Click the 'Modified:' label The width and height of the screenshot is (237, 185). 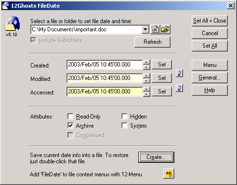coord(40,79)
